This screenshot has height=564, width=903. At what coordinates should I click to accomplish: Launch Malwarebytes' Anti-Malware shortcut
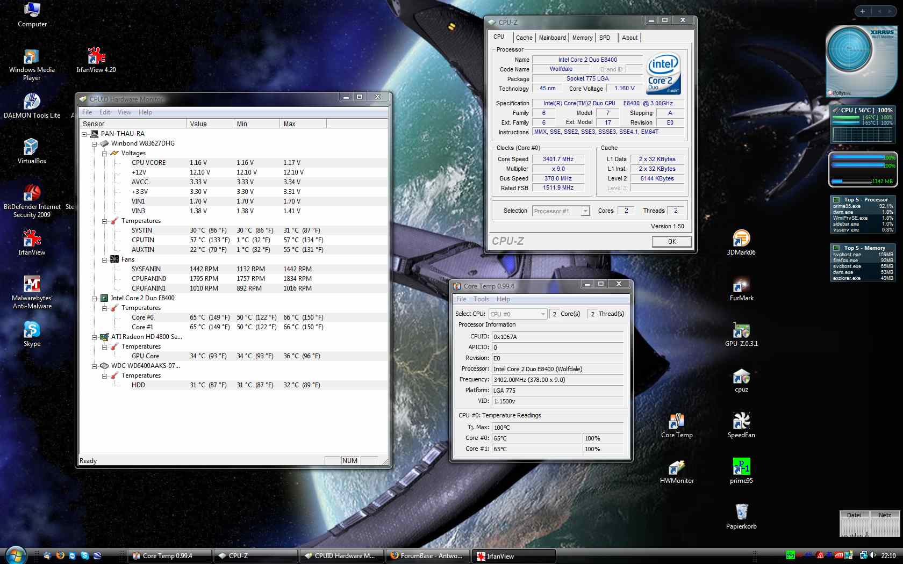coord(32,293)
